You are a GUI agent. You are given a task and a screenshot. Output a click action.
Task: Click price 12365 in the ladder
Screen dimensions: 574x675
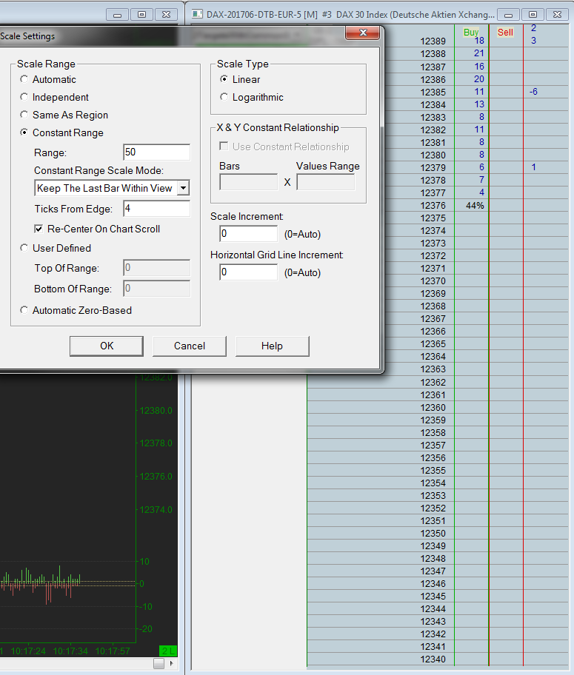pos(433,343)
